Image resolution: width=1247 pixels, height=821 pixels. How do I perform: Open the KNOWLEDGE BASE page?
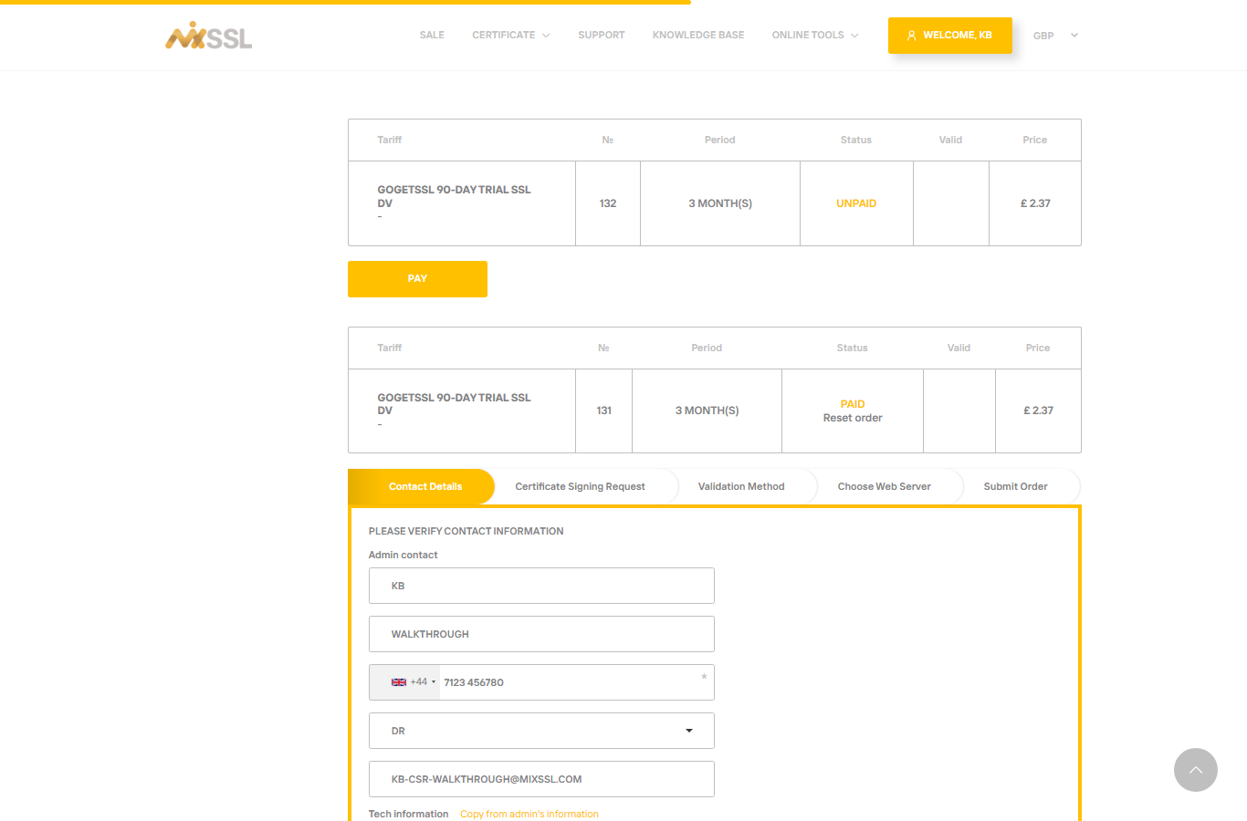(698, 36)
